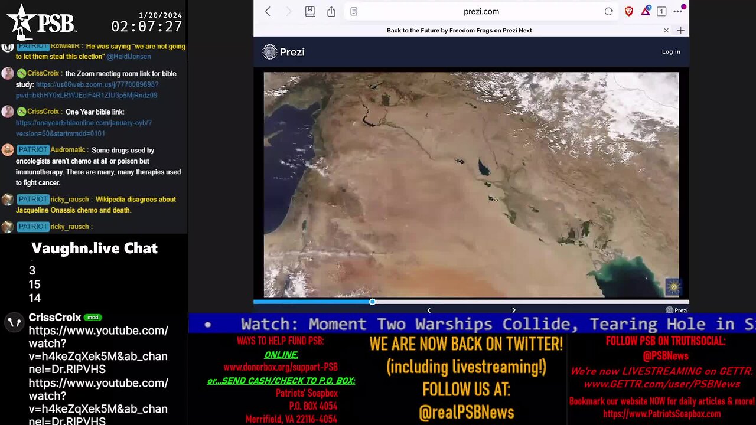Image resolution: width=756 pixels, height=425 pixels.
Task: Click Audromatic username in chat
Action: [69, 150]
